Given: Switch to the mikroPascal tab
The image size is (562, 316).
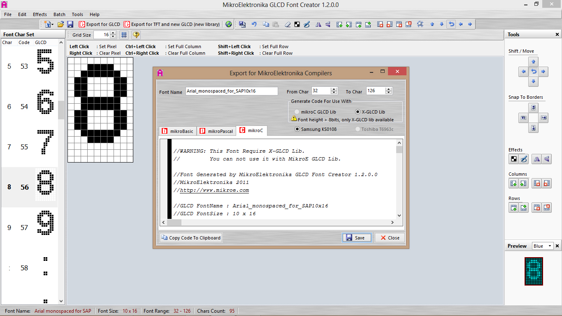Looking at the screenshot, I should pos(216,131).
